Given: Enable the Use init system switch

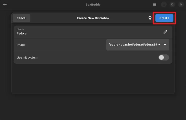Looking at the screenshot, I should (164, 57).
